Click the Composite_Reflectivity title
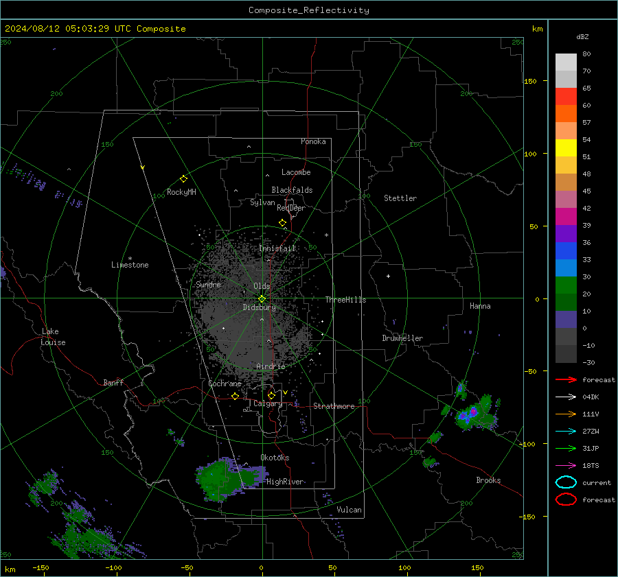Screen dimensions: 618x577 click(x=308, y=10)
